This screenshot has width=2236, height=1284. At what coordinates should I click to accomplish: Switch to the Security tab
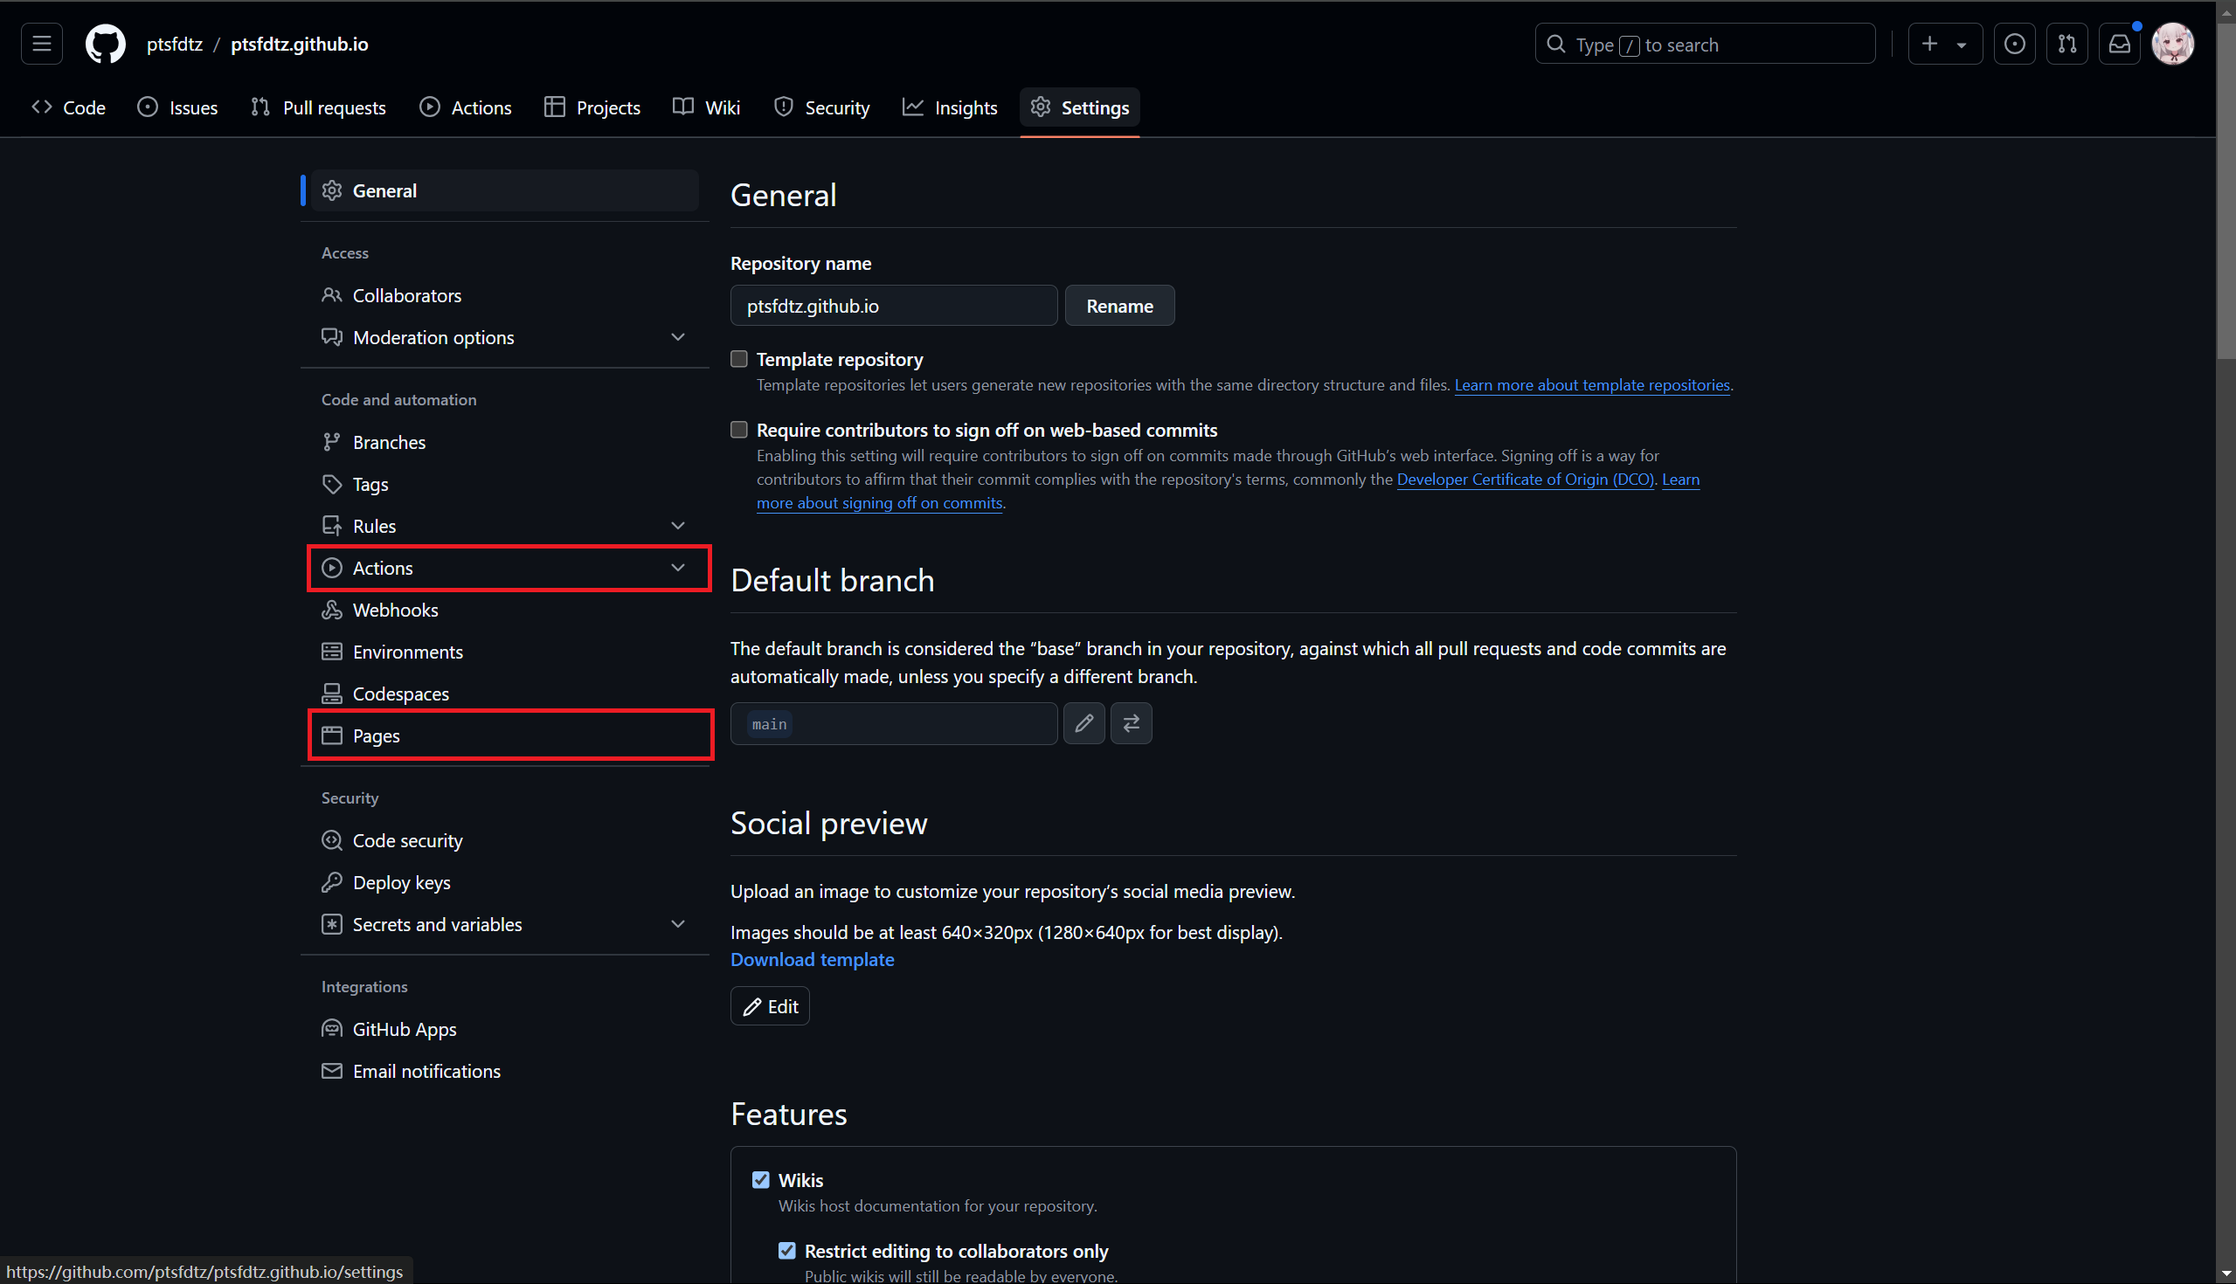(x=822, y=107)
